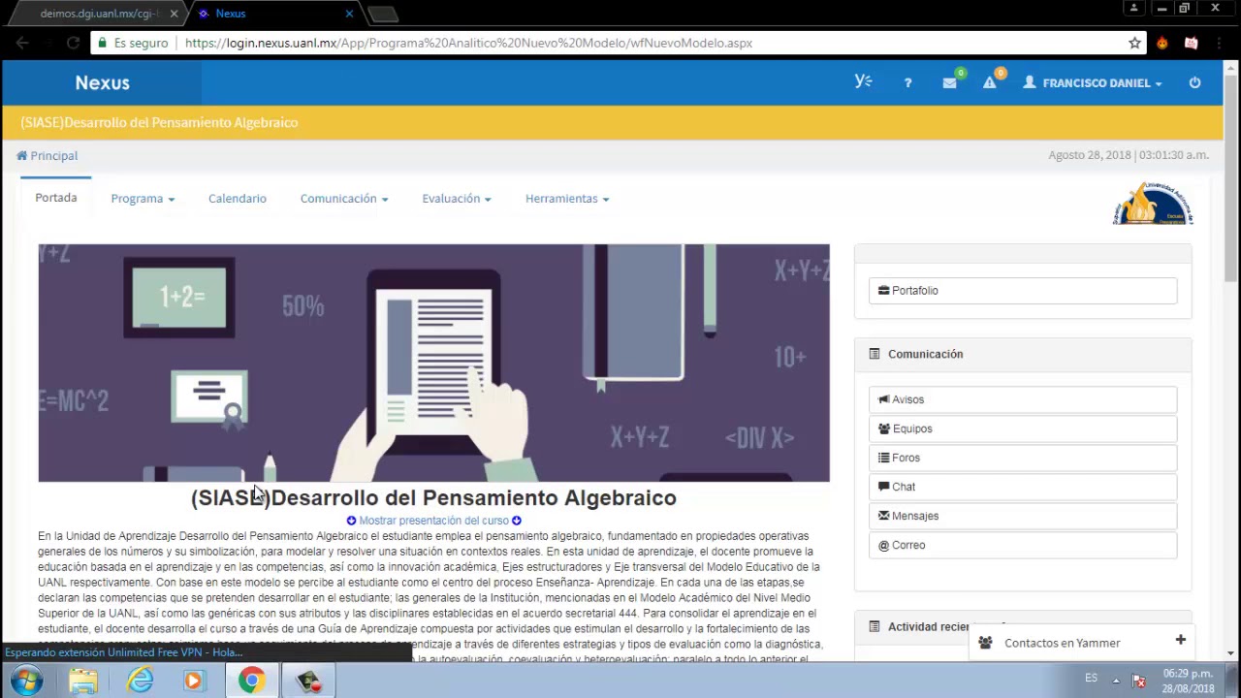Expand Contactos en Yammer with plus icon
The image size is (1241, 698).
coord(1180,640)
